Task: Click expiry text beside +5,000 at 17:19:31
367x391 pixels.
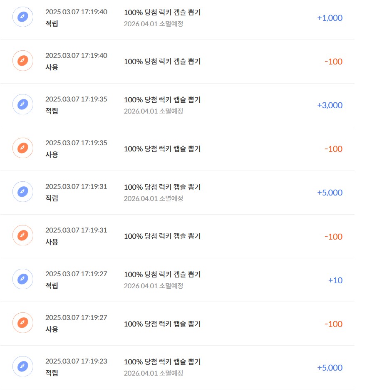Action: pyautogui.click(x=154, y=198)
